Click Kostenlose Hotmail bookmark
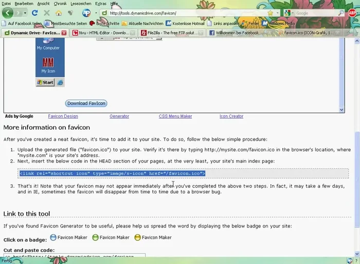The image size is (360, 264). click(185, 24)
